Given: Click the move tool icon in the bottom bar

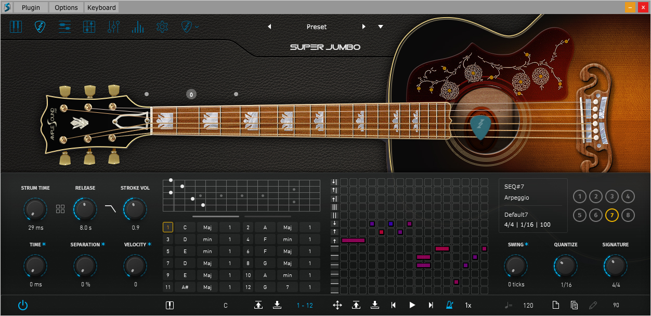Looking at the screenshot, I should tap(337, 305).
